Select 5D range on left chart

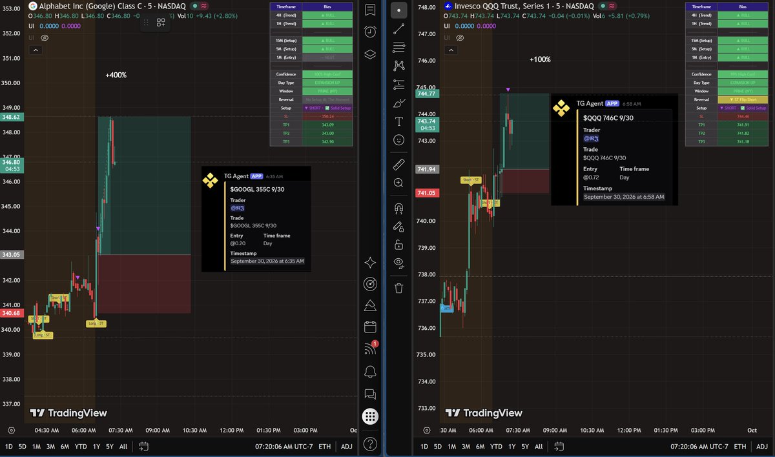(x=23, y=446)
